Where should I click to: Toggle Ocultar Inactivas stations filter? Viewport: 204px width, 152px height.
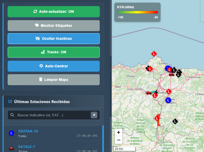point(54,39)
